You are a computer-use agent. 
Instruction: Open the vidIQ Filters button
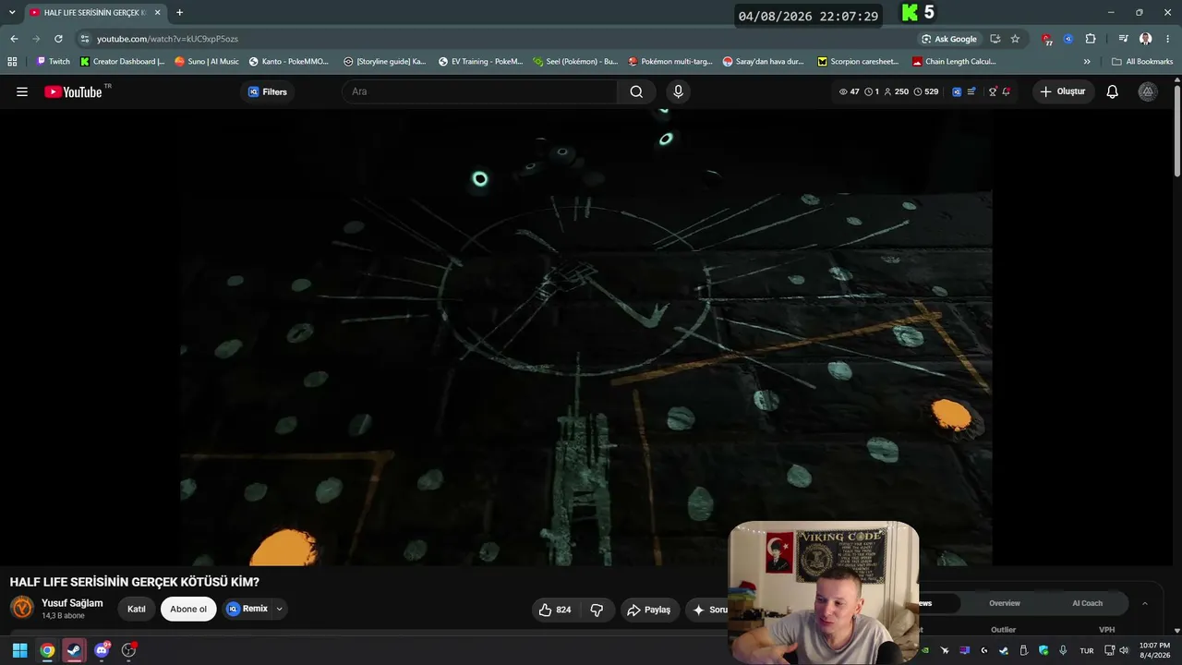[268, 91]
